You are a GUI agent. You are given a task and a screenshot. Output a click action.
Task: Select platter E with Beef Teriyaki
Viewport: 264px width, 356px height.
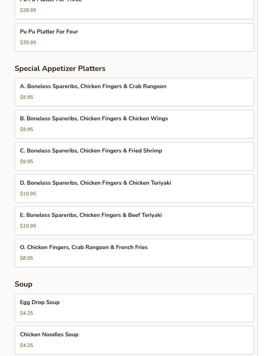tap(134, 221)
